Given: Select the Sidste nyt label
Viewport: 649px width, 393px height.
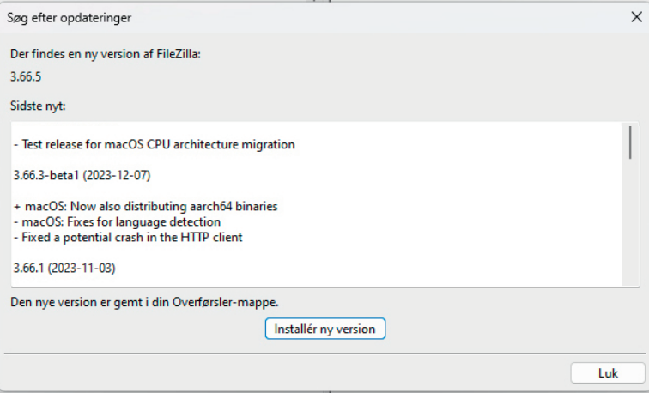Looking at the screenshot, I should coord(38,106).
